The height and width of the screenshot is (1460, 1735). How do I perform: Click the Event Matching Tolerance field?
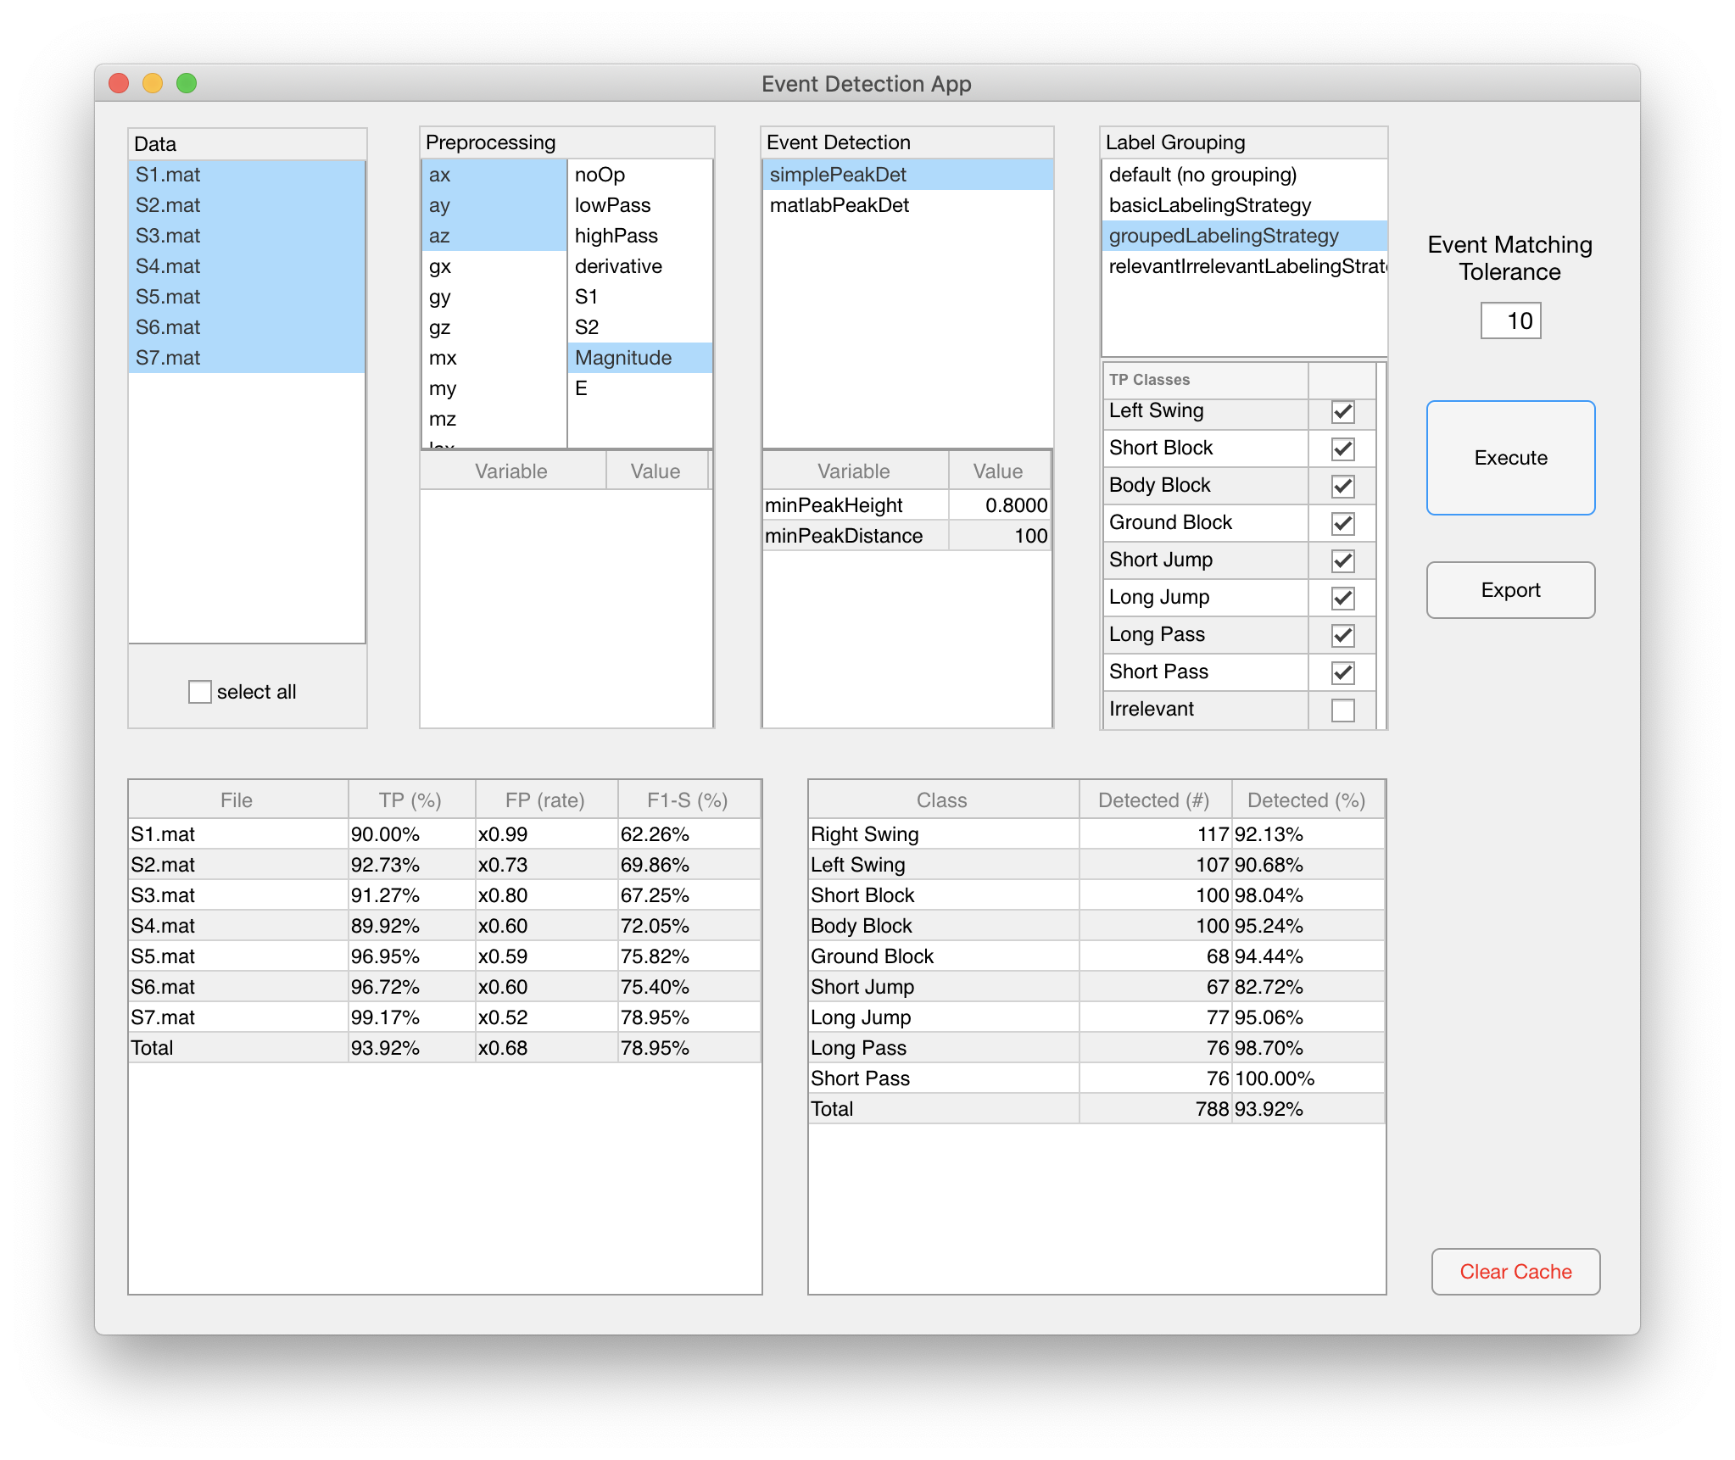1510,321
